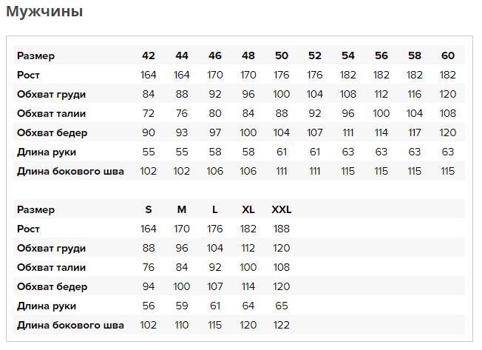This screenshot has height=350, width=482.
Task: Select size 60 column header
Action: pos(448,55)
